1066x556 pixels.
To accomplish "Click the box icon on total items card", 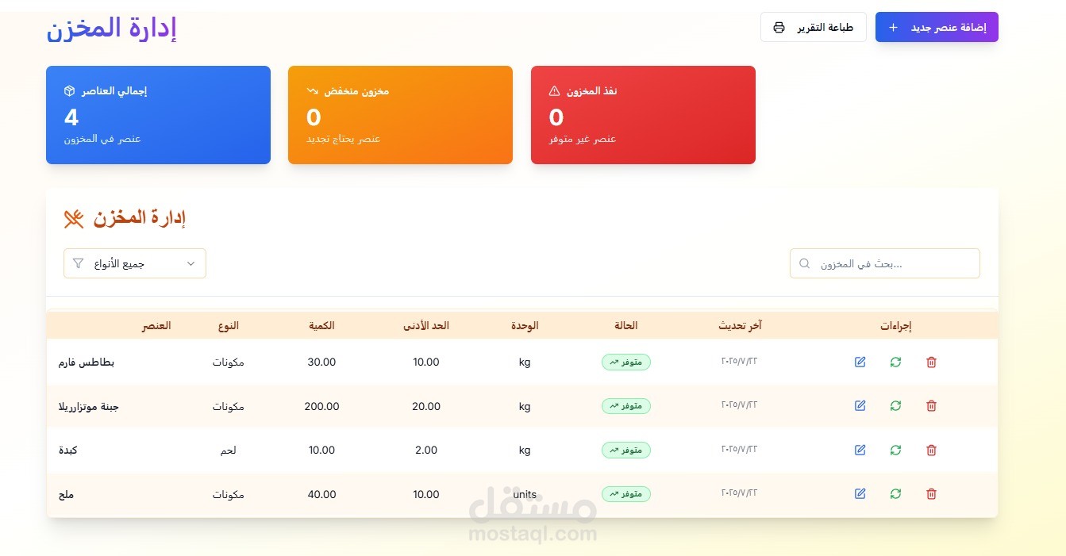I will [x=69, y=90].
